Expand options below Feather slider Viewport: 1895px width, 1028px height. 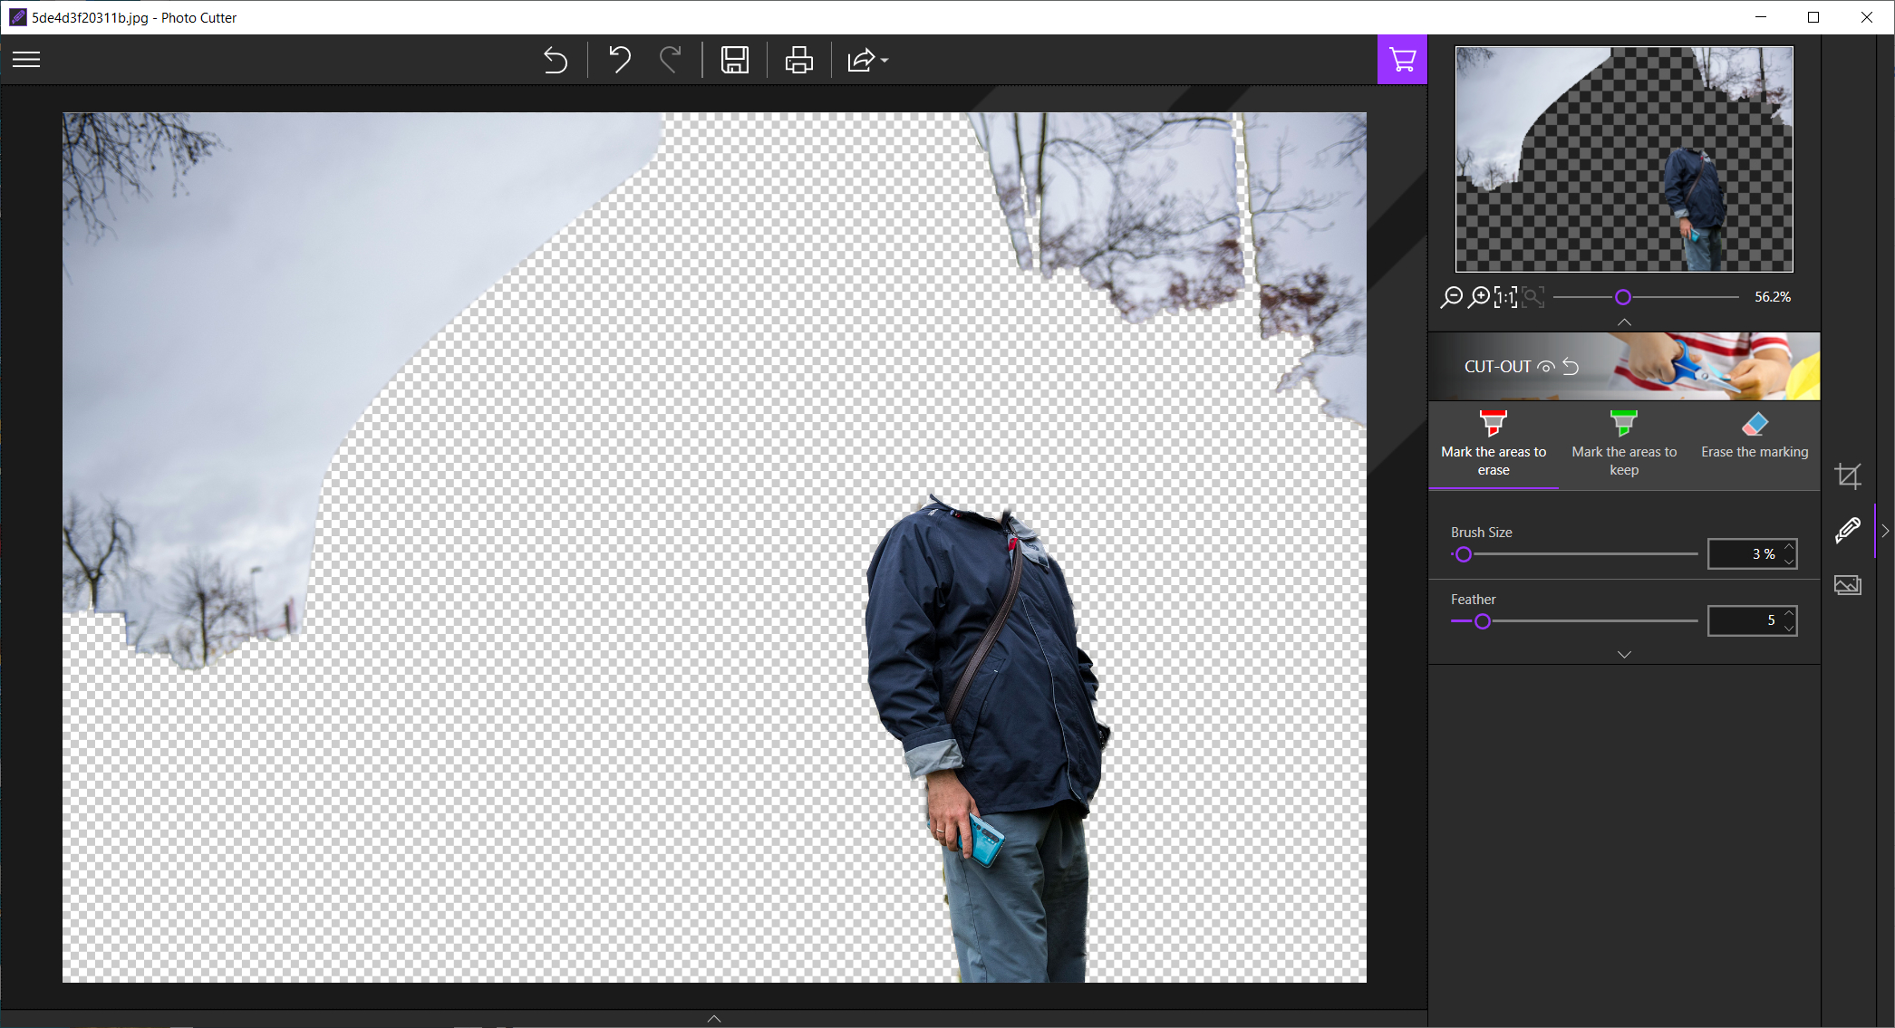1624,654
